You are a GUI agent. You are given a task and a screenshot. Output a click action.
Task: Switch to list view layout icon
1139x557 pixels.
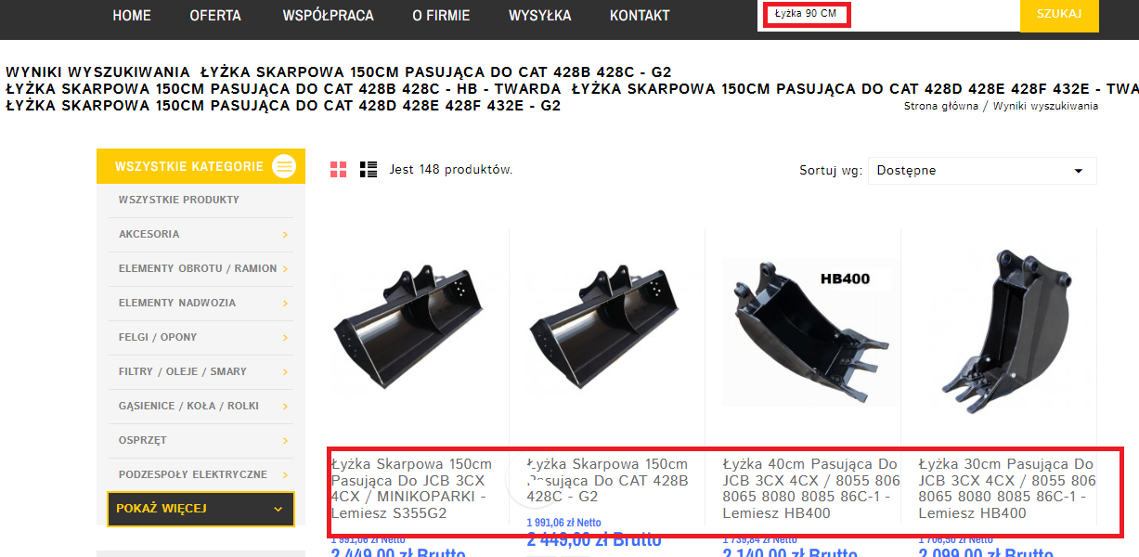[369, 169]
